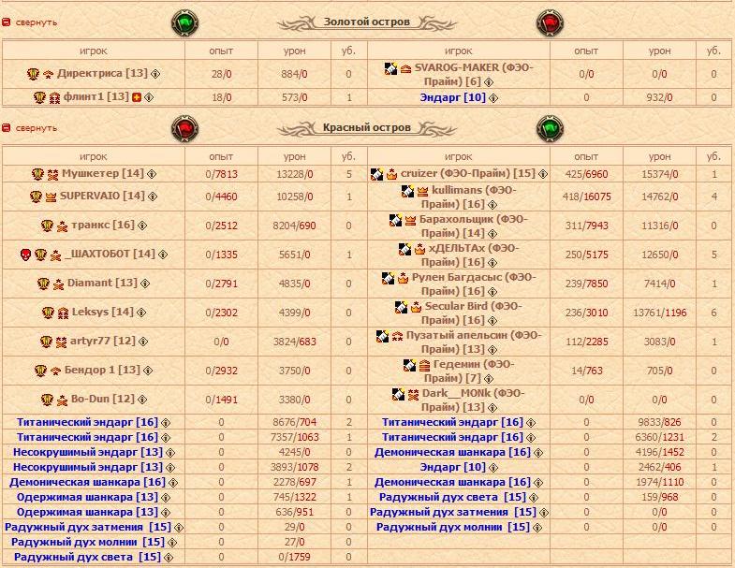Click the Золотой остров section title
The image size is (735, 568).
(x=366, y=22)
